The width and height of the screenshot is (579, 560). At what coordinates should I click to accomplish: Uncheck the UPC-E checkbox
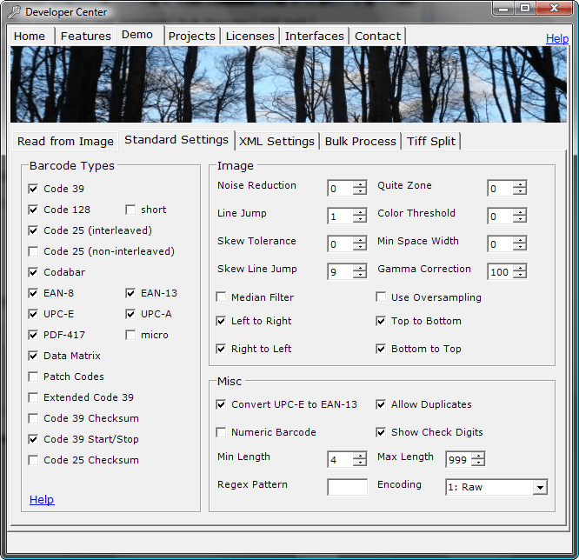33,314
